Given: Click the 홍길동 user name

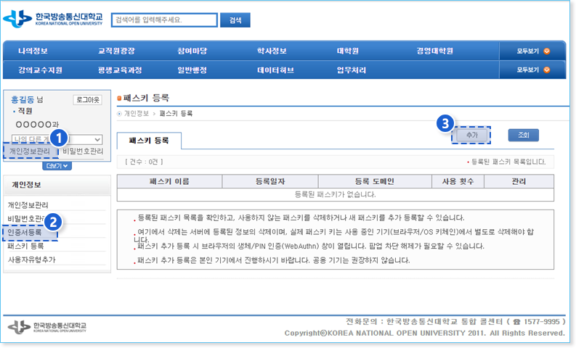Looking at the screenshot, I should click(23, 99).
